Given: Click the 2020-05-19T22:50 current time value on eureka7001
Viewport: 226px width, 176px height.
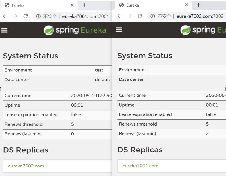Looking at the screenshot, I should point(91,96).
